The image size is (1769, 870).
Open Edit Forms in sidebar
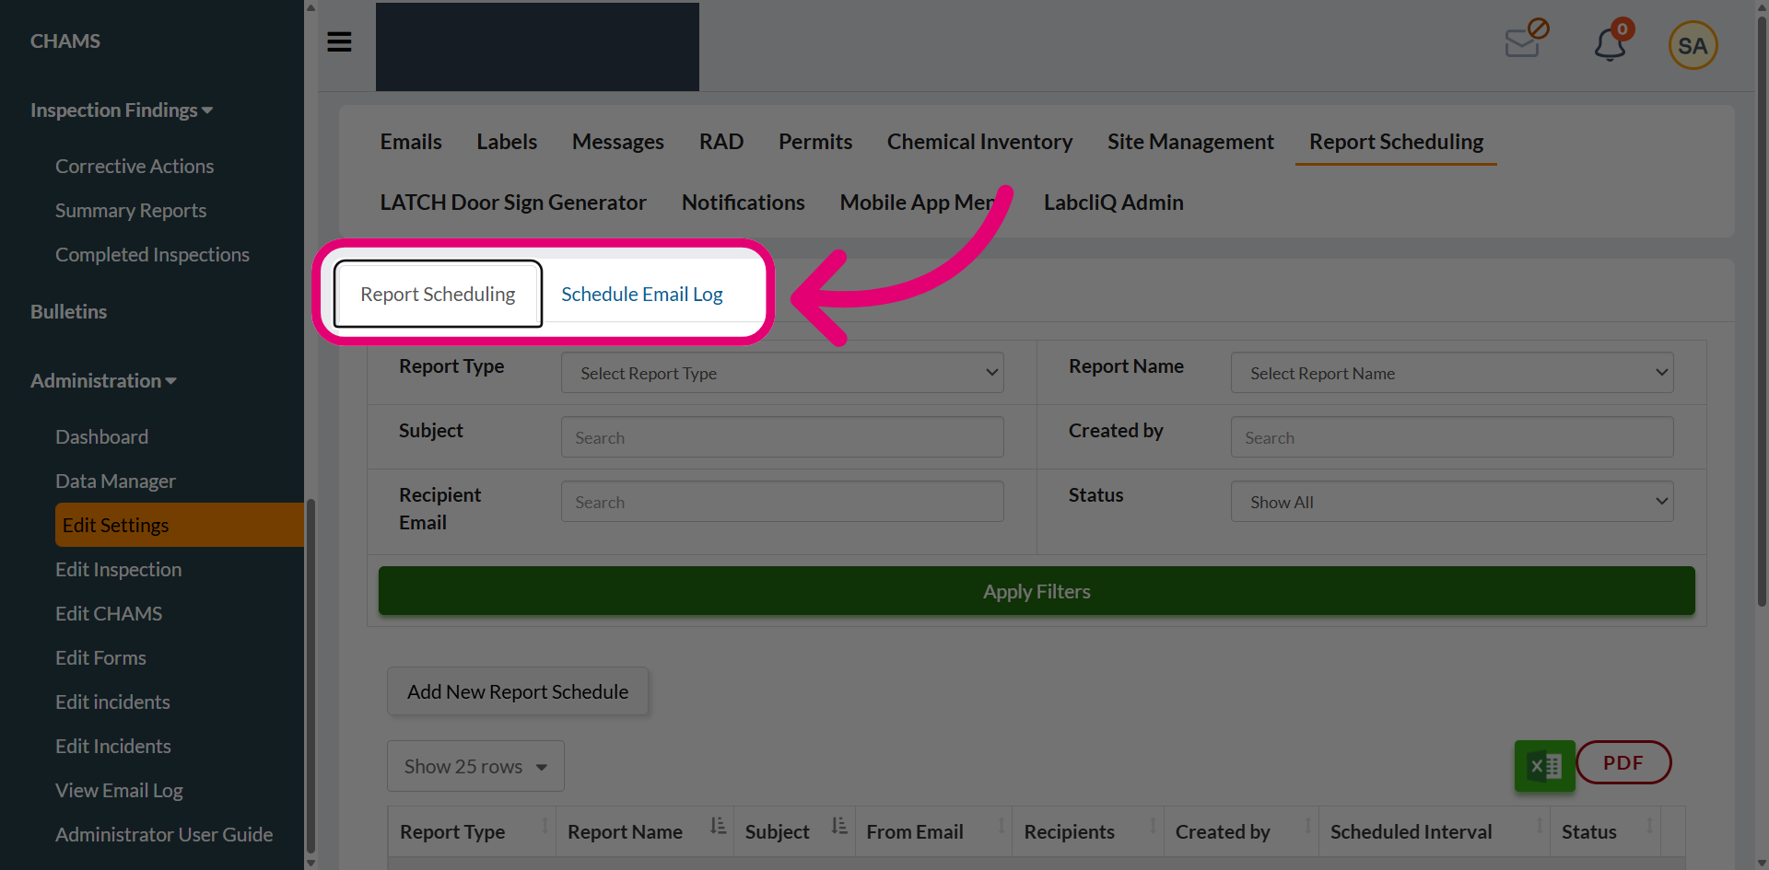[100, 658]
